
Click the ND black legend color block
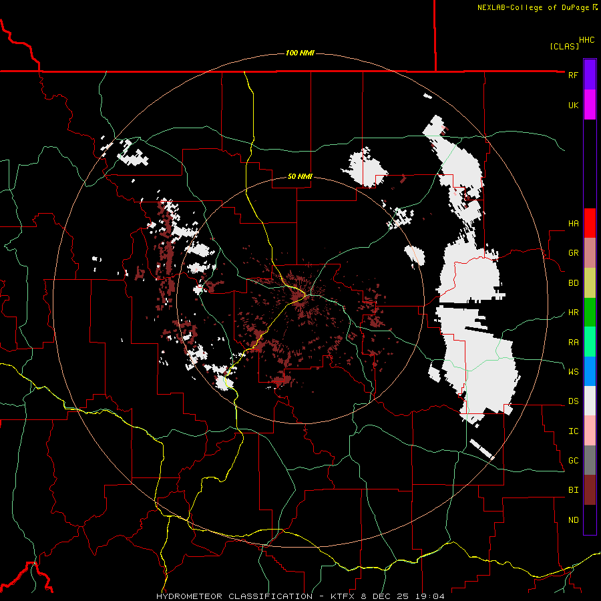590,520
